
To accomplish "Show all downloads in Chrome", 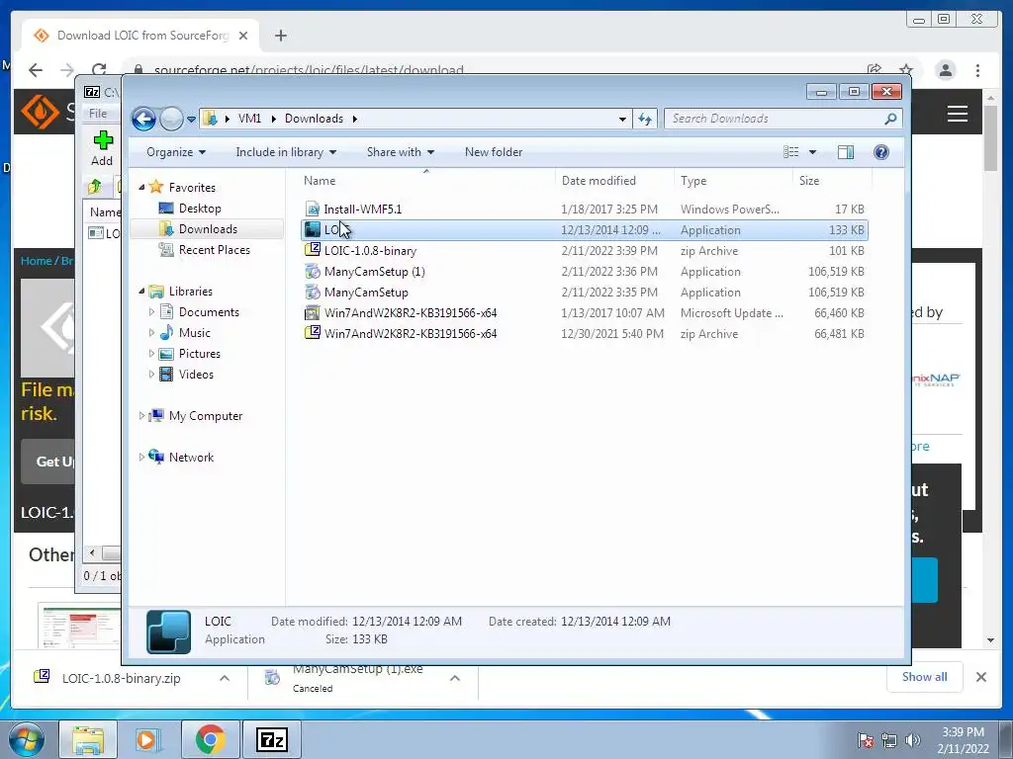I will tap(925, 677).
